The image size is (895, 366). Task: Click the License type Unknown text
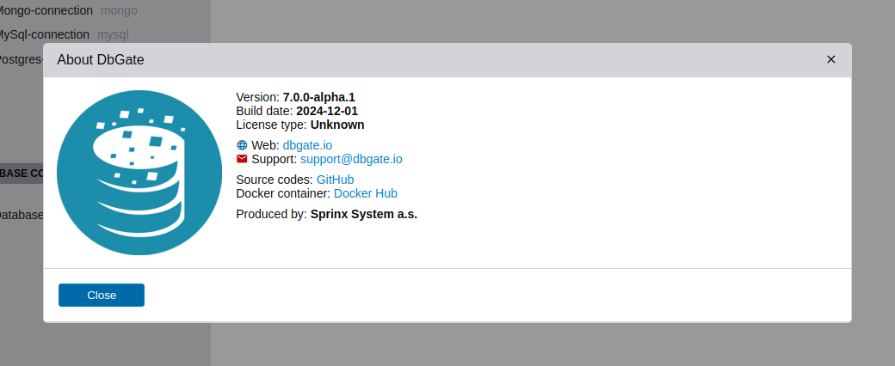point(336,125)
